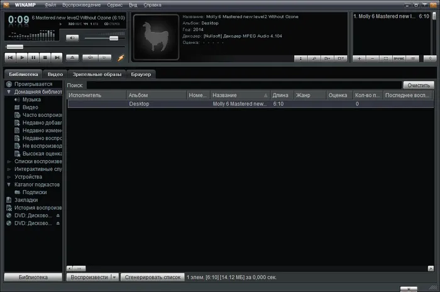This screenshot has width=440, height=292.
Task: Click the Поиск search field
Action: tap(244, 85)
